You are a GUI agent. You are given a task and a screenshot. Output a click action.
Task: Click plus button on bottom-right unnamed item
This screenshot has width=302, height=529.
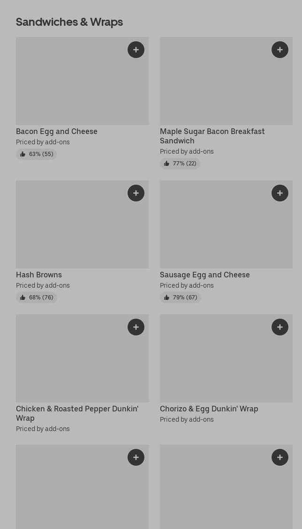tap(280, 457)
